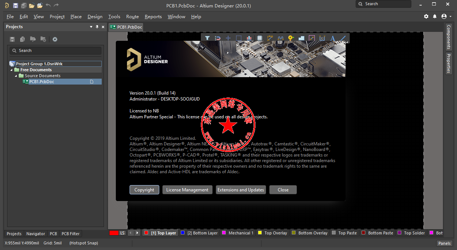This screenshot has height=250, width=457.
Task: Open the Design menu
Action: click(95, 16)
